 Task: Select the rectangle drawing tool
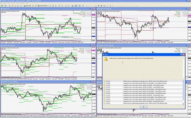click(x=98, y=6)
